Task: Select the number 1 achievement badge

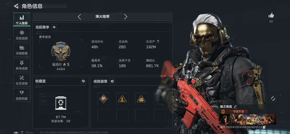Action: pyautogui.click(x=122, y=99)
